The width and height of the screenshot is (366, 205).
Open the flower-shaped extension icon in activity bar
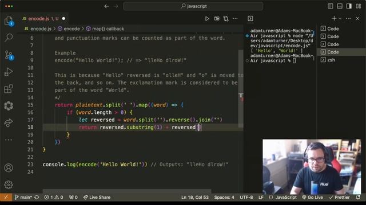point(9,106)
